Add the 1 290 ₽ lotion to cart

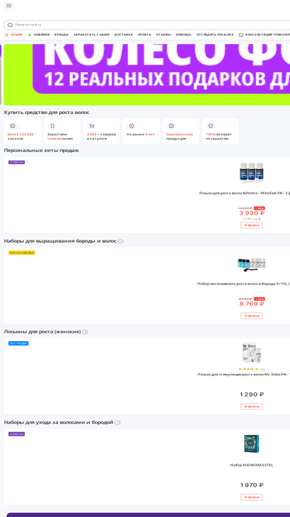pos(251,406)
